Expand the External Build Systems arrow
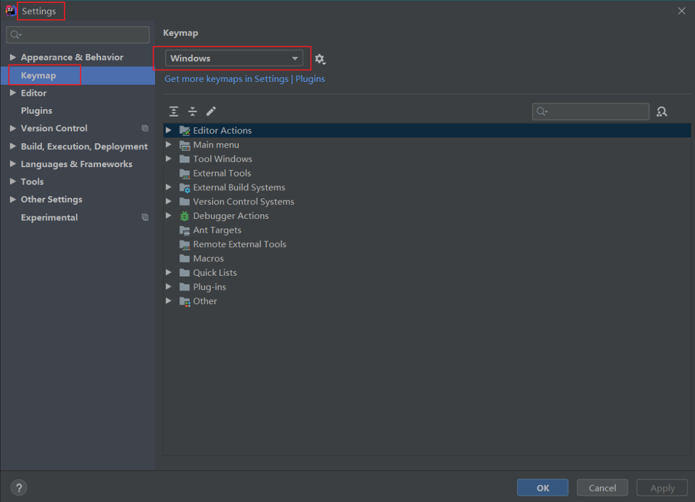The image size is (695, 502). (x=169, y=187)
